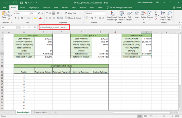Click the Ribbon Display Options icon
This screenshot has width=182, height=118.
[x=157, y=3]
